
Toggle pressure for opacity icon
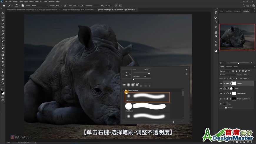click(65, 5)
